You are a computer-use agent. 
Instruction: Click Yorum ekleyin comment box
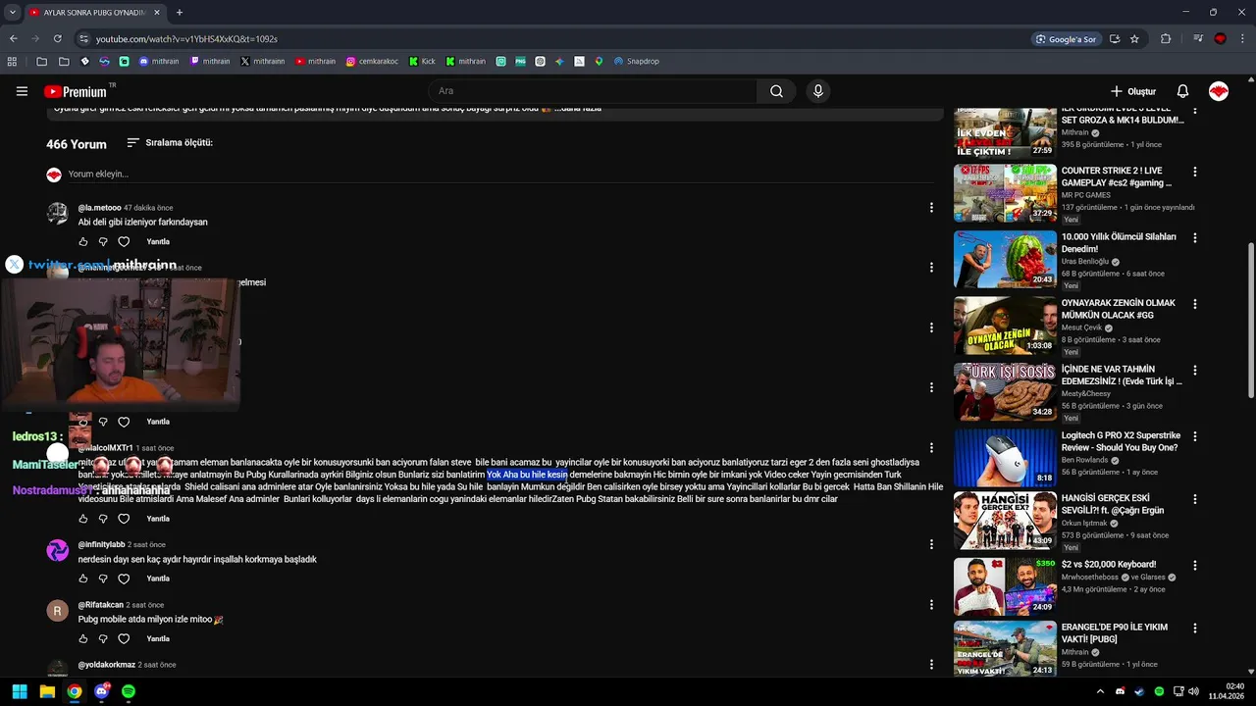502,174
